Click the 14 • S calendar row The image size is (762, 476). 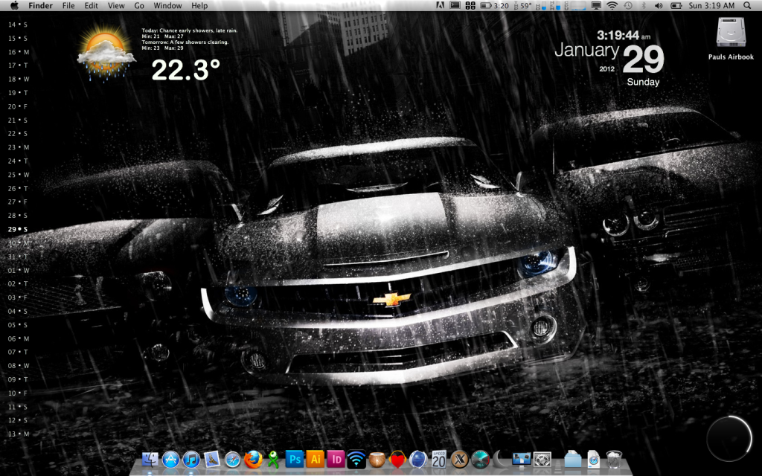[x=18, y=25]
